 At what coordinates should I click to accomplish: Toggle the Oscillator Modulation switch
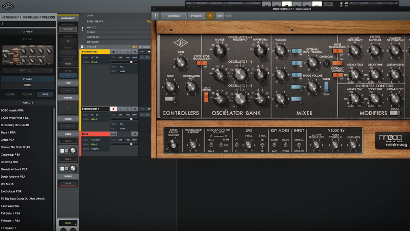[202, 63]
